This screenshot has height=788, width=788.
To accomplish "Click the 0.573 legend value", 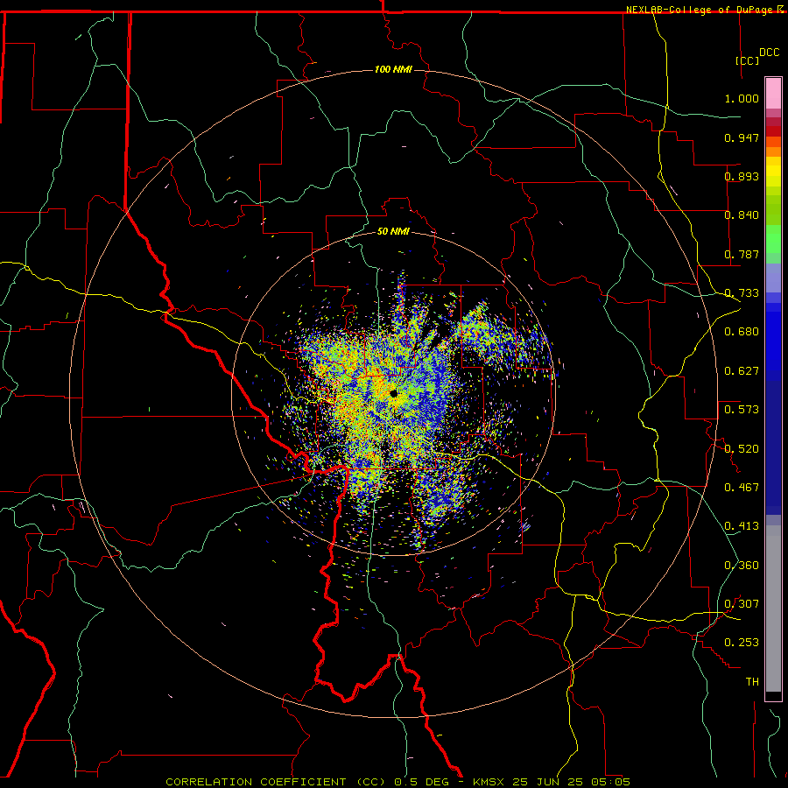I will tap(742, 410).
